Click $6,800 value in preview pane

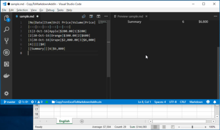(x=203, y=22)
